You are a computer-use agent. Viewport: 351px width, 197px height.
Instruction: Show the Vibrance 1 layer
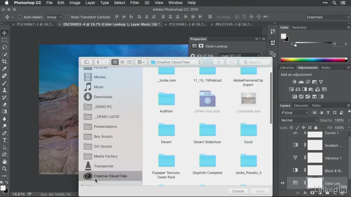click(x=282, y=158)
